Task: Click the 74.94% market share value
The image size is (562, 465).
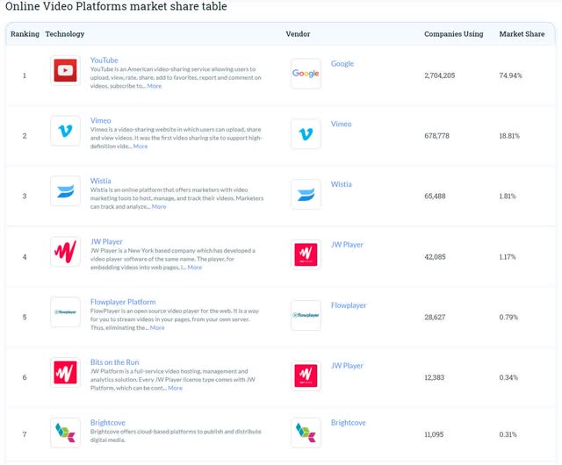Action: (511, 75)
